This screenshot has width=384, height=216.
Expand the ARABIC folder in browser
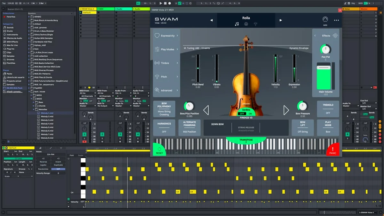click(x=29, y=17)
